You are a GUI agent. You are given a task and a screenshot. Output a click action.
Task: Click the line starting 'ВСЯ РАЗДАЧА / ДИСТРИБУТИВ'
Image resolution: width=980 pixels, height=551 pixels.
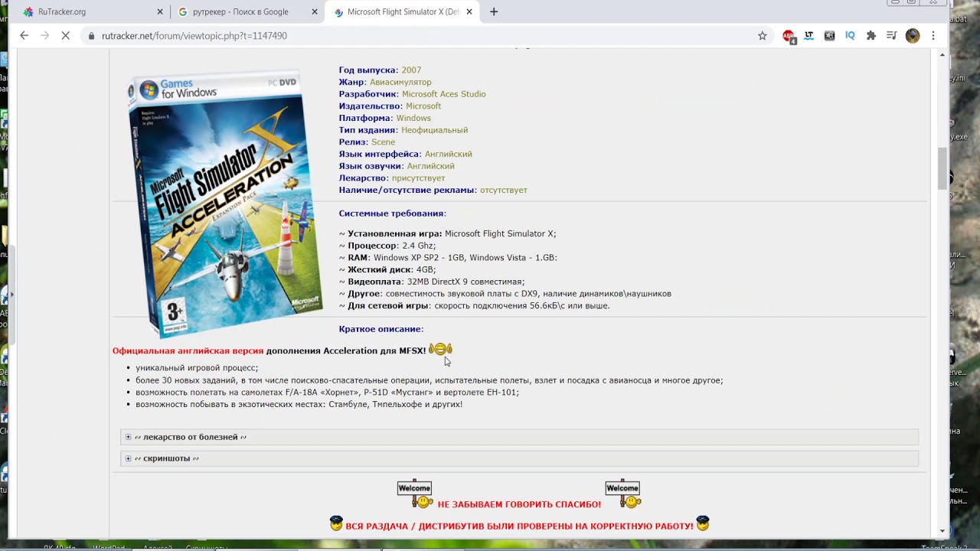tap(519, 526)
